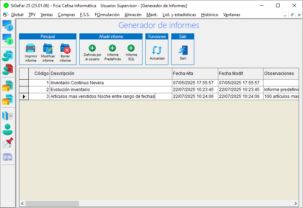This screenshot has height=208, width=303.
Task: Click the row selector for code 2
Action: pos(24,90)
